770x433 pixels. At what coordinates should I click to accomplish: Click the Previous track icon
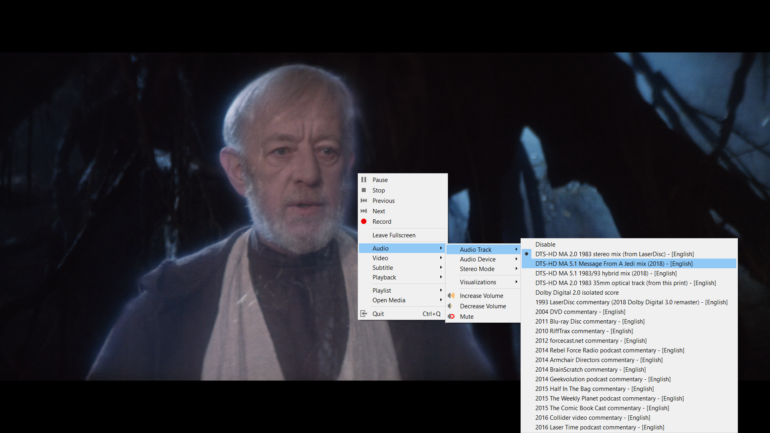click(364, 200)
